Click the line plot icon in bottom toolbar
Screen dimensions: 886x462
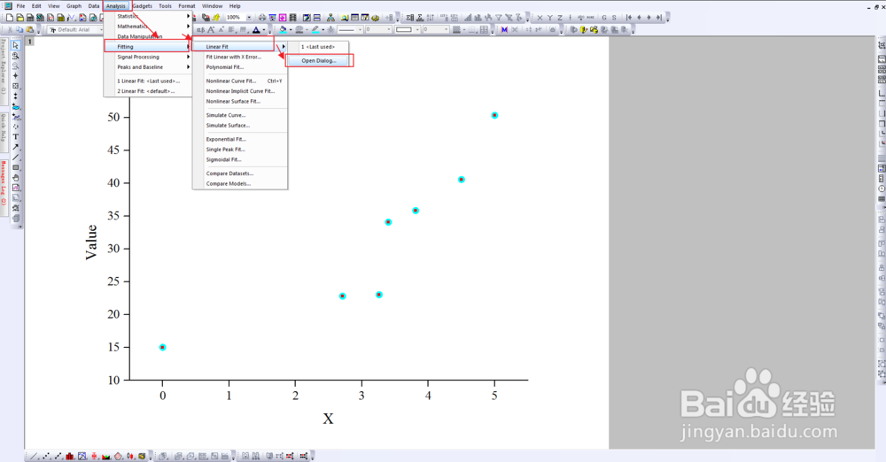point(35,456)
